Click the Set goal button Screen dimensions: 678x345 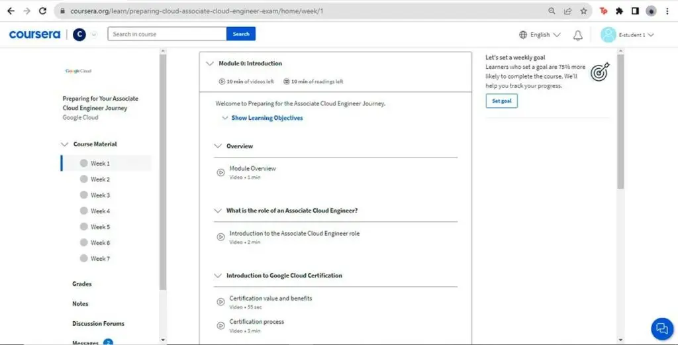(x=502, y=101)
